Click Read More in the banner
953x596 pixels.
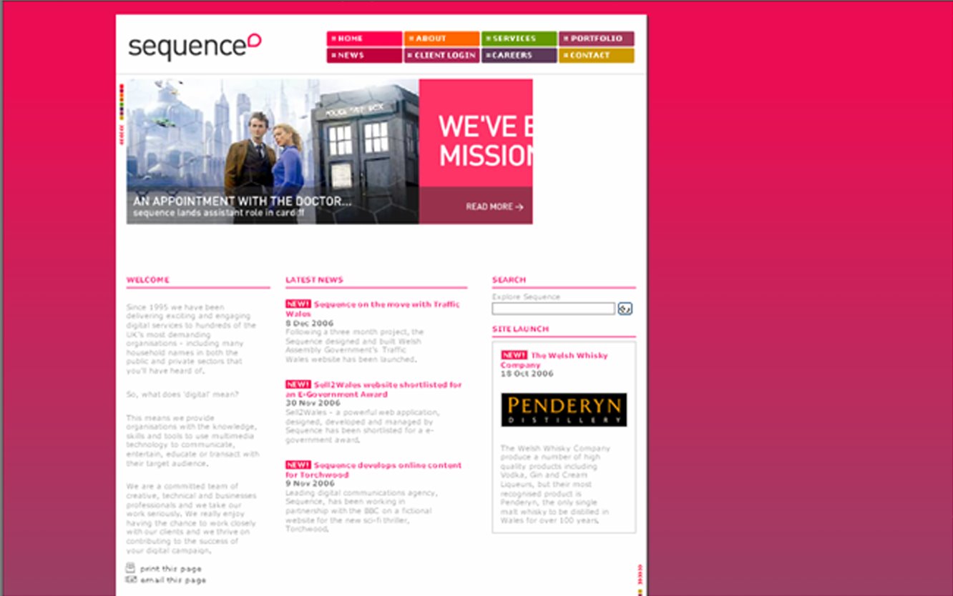pyautogui.click(x=494, y=207)
